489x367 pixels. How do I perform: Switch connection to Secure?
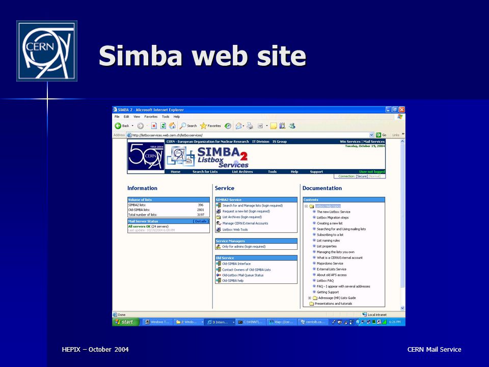[x=362, y=176]
